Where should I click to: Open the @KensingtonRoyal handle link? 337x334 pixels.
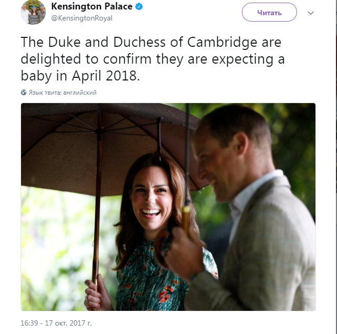click(x=81, y=18)
